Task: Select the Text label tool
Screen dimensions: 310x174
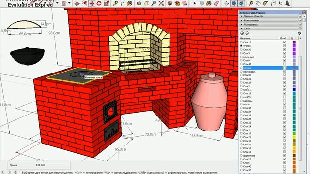Action: point(123,3)
